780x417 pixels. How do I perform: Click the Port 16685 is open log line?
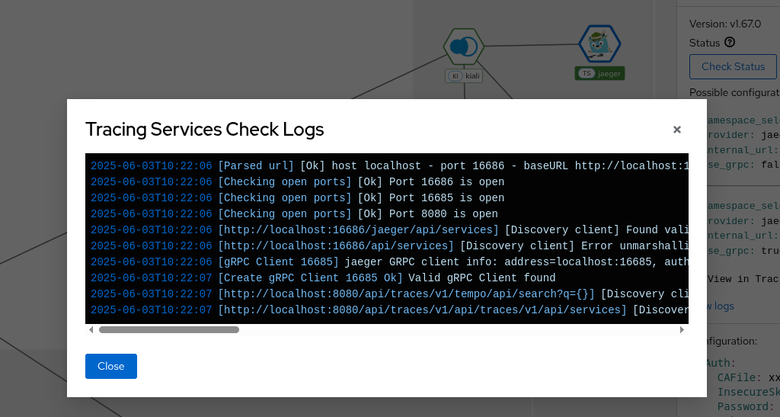(298, 197)
